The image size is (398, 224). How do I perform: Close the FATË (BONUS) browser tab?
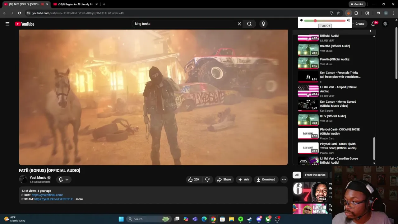47,4
